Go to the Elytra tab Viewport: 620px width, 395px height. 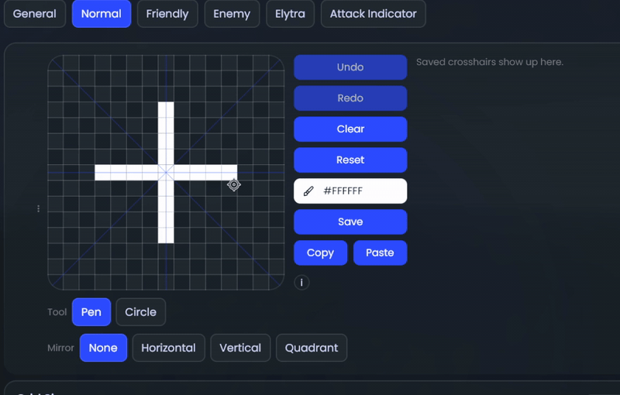(290, 14)
